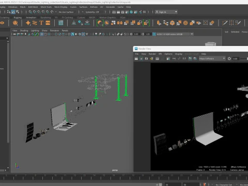Switch to the FX Caching shelf tab

tap(67, 18)
